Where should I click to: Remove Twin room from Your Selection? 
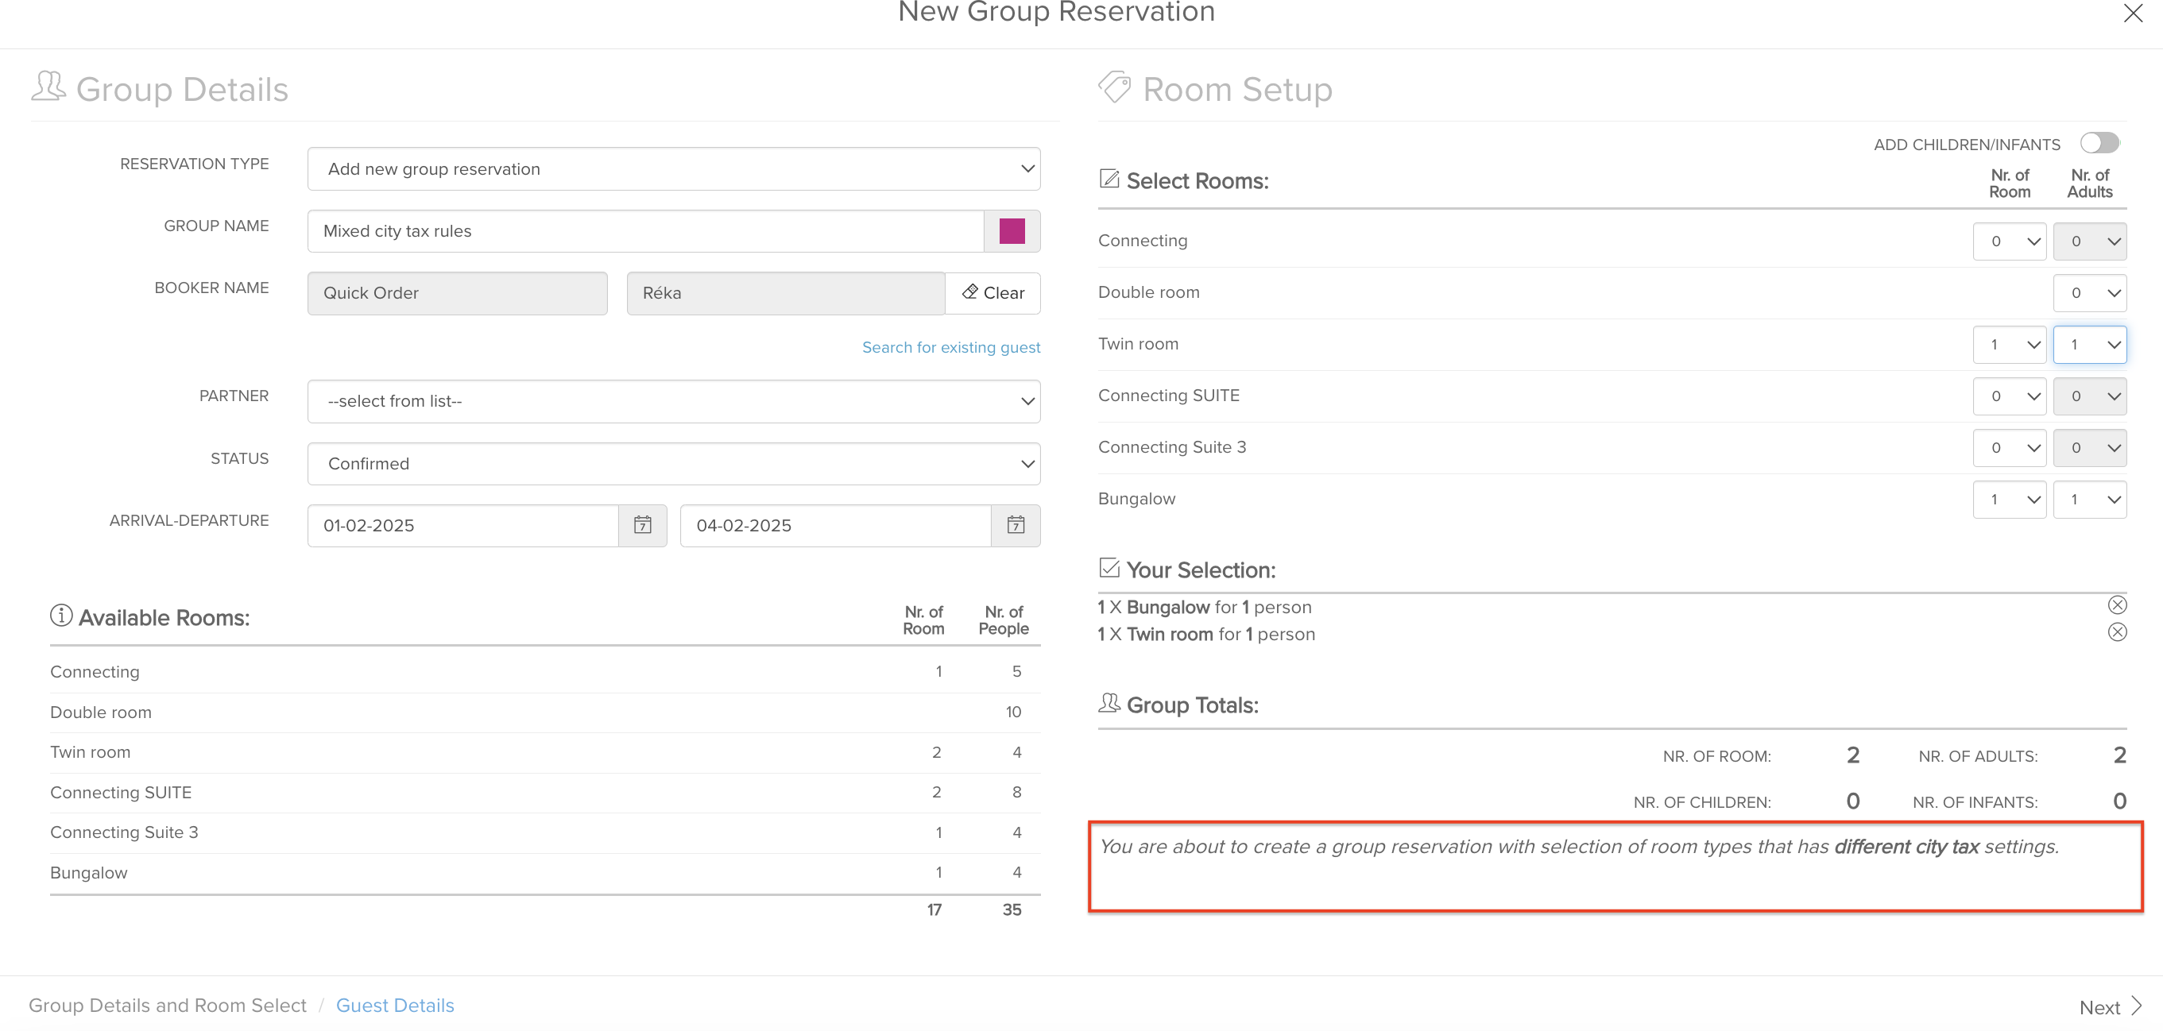pyautogui.click(x=2117, y=632)
